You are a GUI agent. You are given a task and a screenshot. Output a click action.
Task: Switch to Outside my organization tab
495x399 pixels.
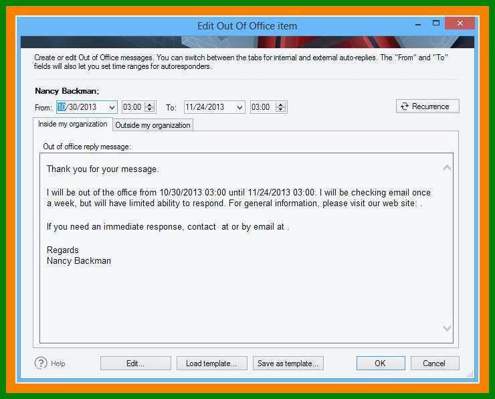coord(153,125)
